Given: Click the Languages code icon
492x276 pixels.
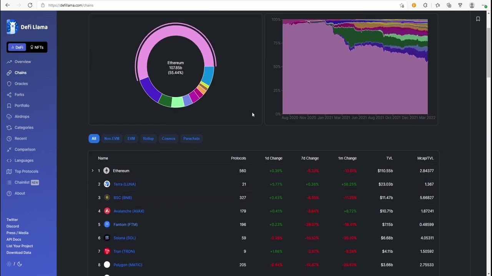Looking at the screenshot, I should point(9,160).
